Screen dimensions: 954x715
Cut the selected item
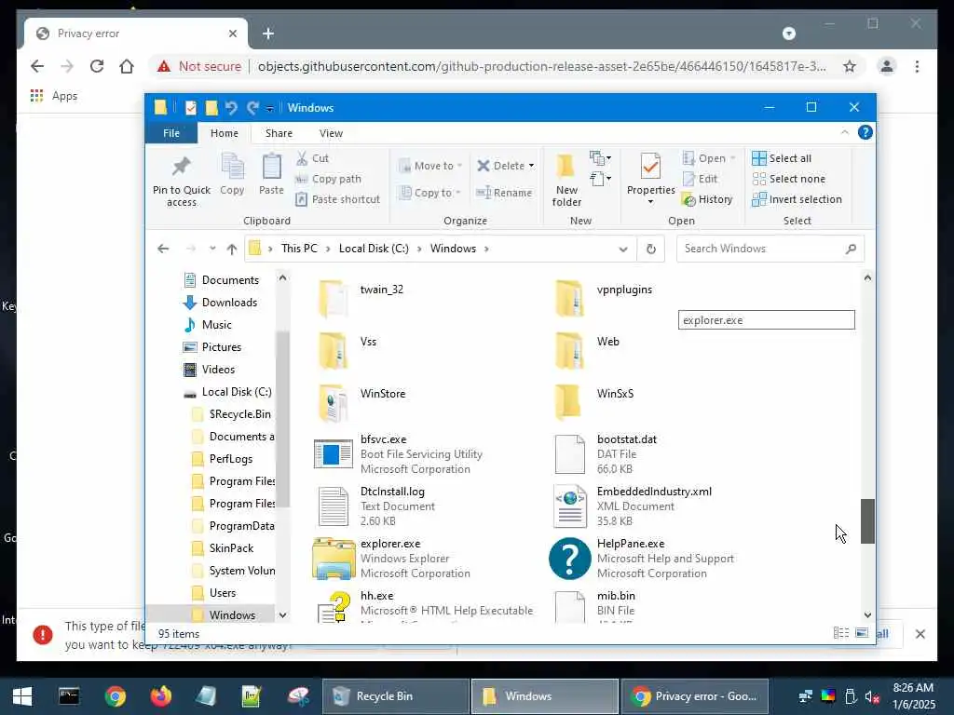point(312,158)
